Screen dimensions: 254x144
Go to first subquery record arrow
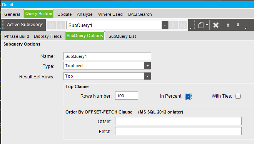point(51,25)
